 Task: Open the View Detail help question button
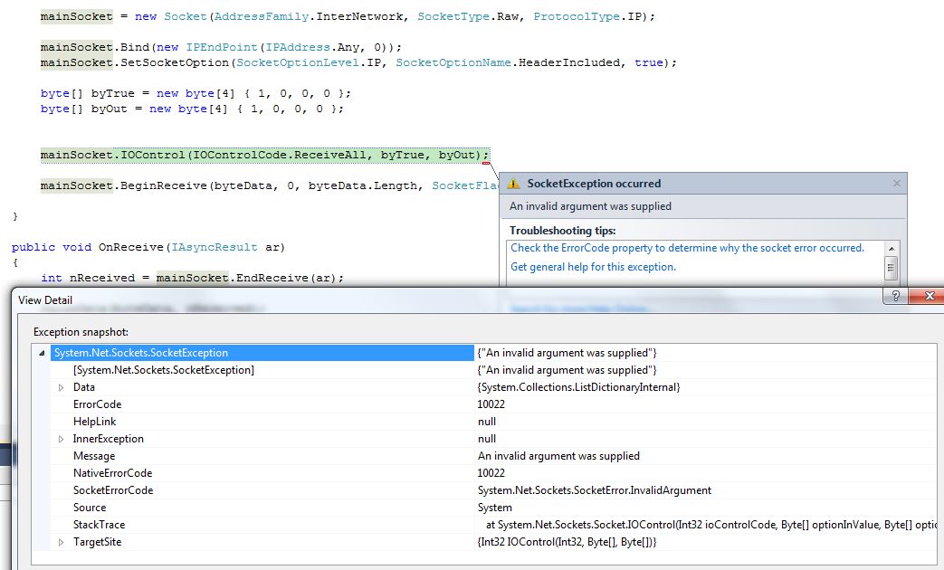[x=895, y=296]
